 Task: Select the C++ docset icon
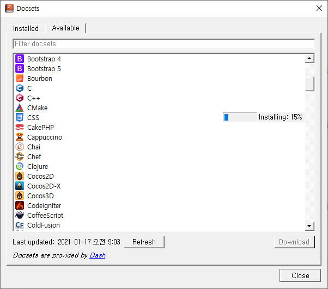pyautogui.click(x=20, y=98)
